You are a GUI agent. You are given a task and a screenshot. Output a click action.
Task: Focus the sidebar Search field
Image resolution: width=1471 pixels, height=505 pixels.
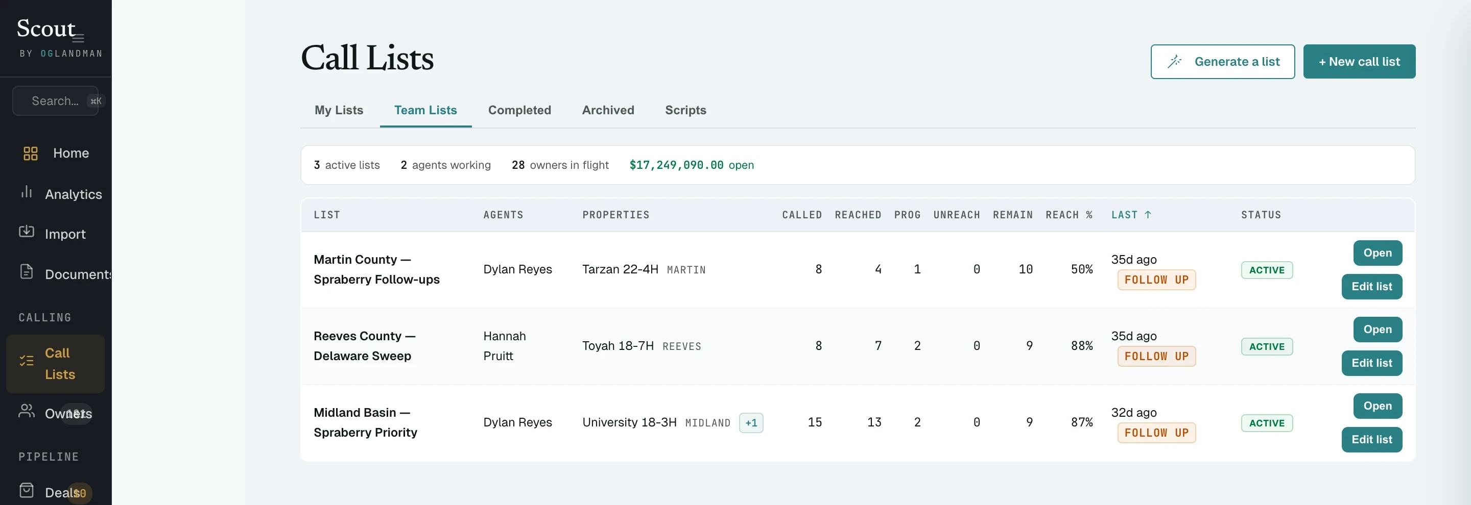point(55,101)
